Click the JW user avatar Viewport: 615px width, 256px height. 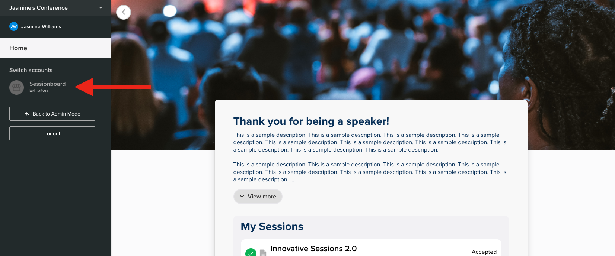click(x=14, y=26)
